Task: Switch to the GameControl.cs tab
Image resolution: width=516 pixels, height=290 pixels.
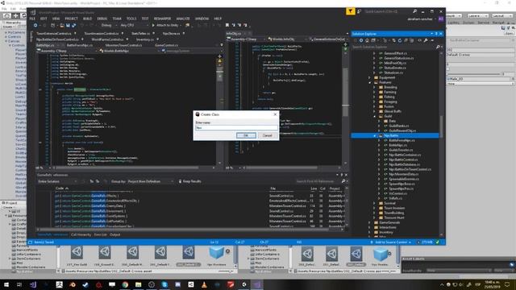Action: [x=166, y=45]
